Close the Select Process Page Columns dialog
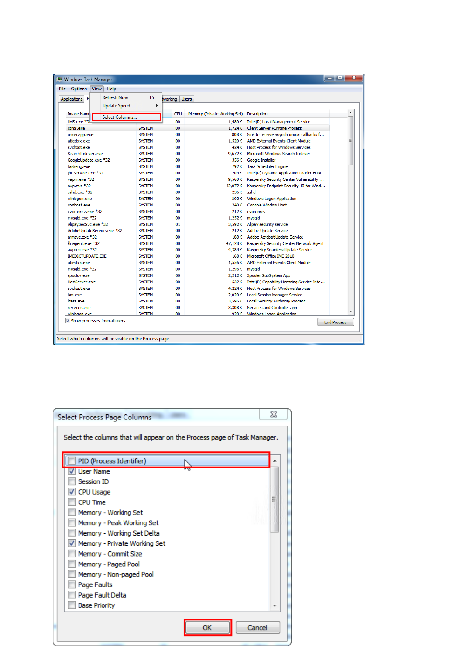460x646 pixels. pos(274,414)
